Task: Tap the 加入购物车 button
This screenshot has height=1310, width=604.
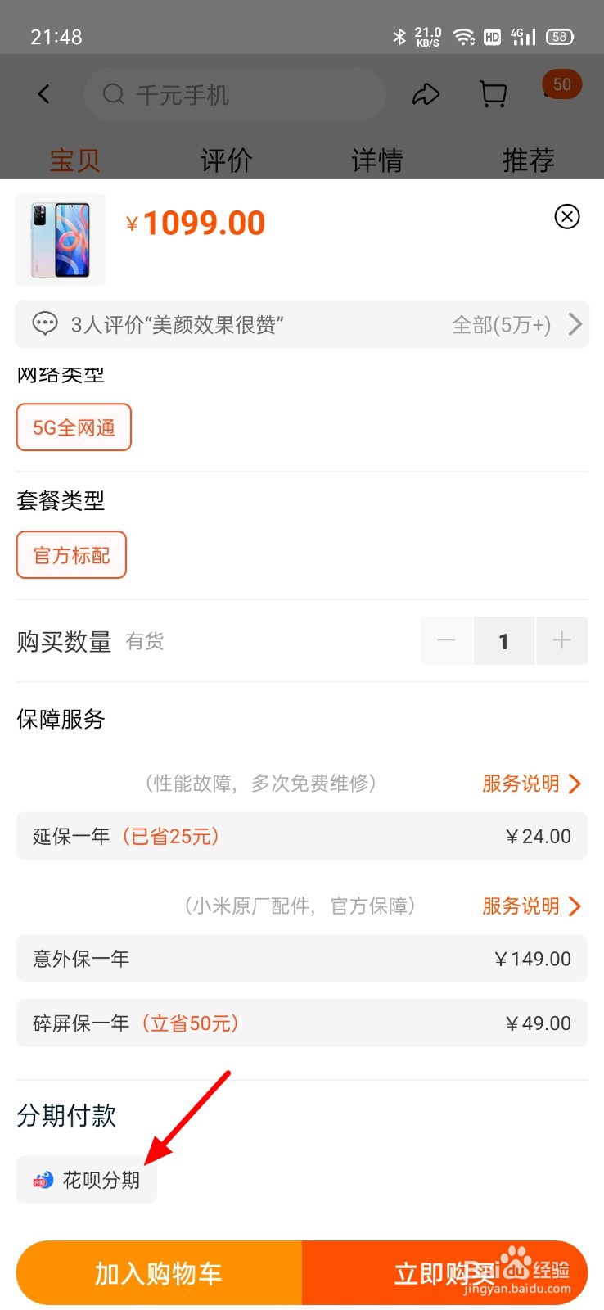Action: click(x=159, y=1273)
